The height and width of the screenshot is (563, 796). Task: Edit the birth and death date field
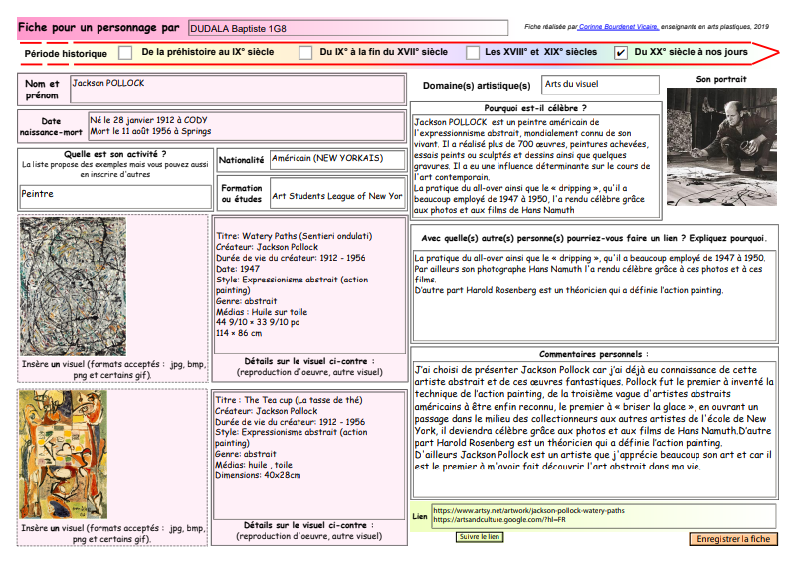246,129
